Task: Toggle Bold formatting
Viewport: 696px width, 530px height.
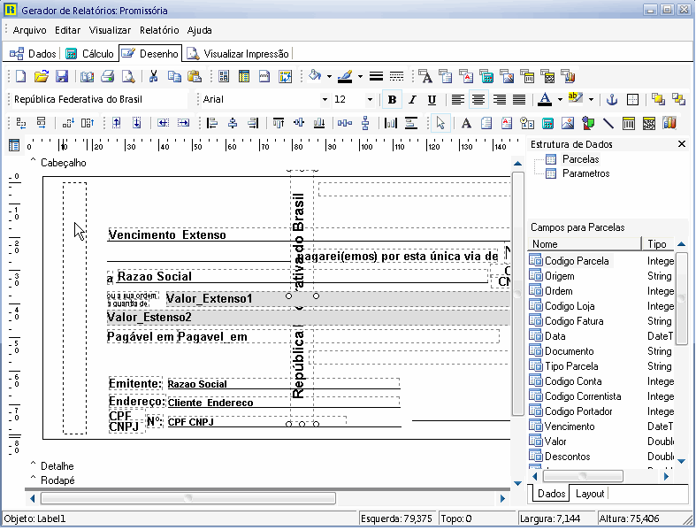Action: click(x=392, y=99)
